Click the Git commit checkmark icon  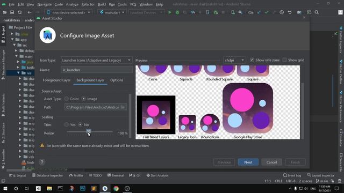pyautogui.click(x=267, y=12)
